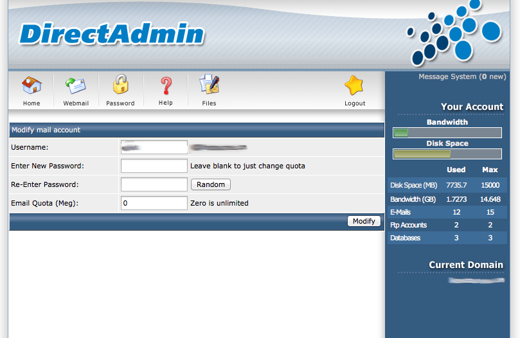This screenshot has width=520, height=338.
Task: Select the Disk Space used value 7735.7
Action: [456, 185]
